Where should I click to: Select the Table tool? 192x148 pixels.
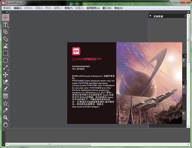click(5, 96)
